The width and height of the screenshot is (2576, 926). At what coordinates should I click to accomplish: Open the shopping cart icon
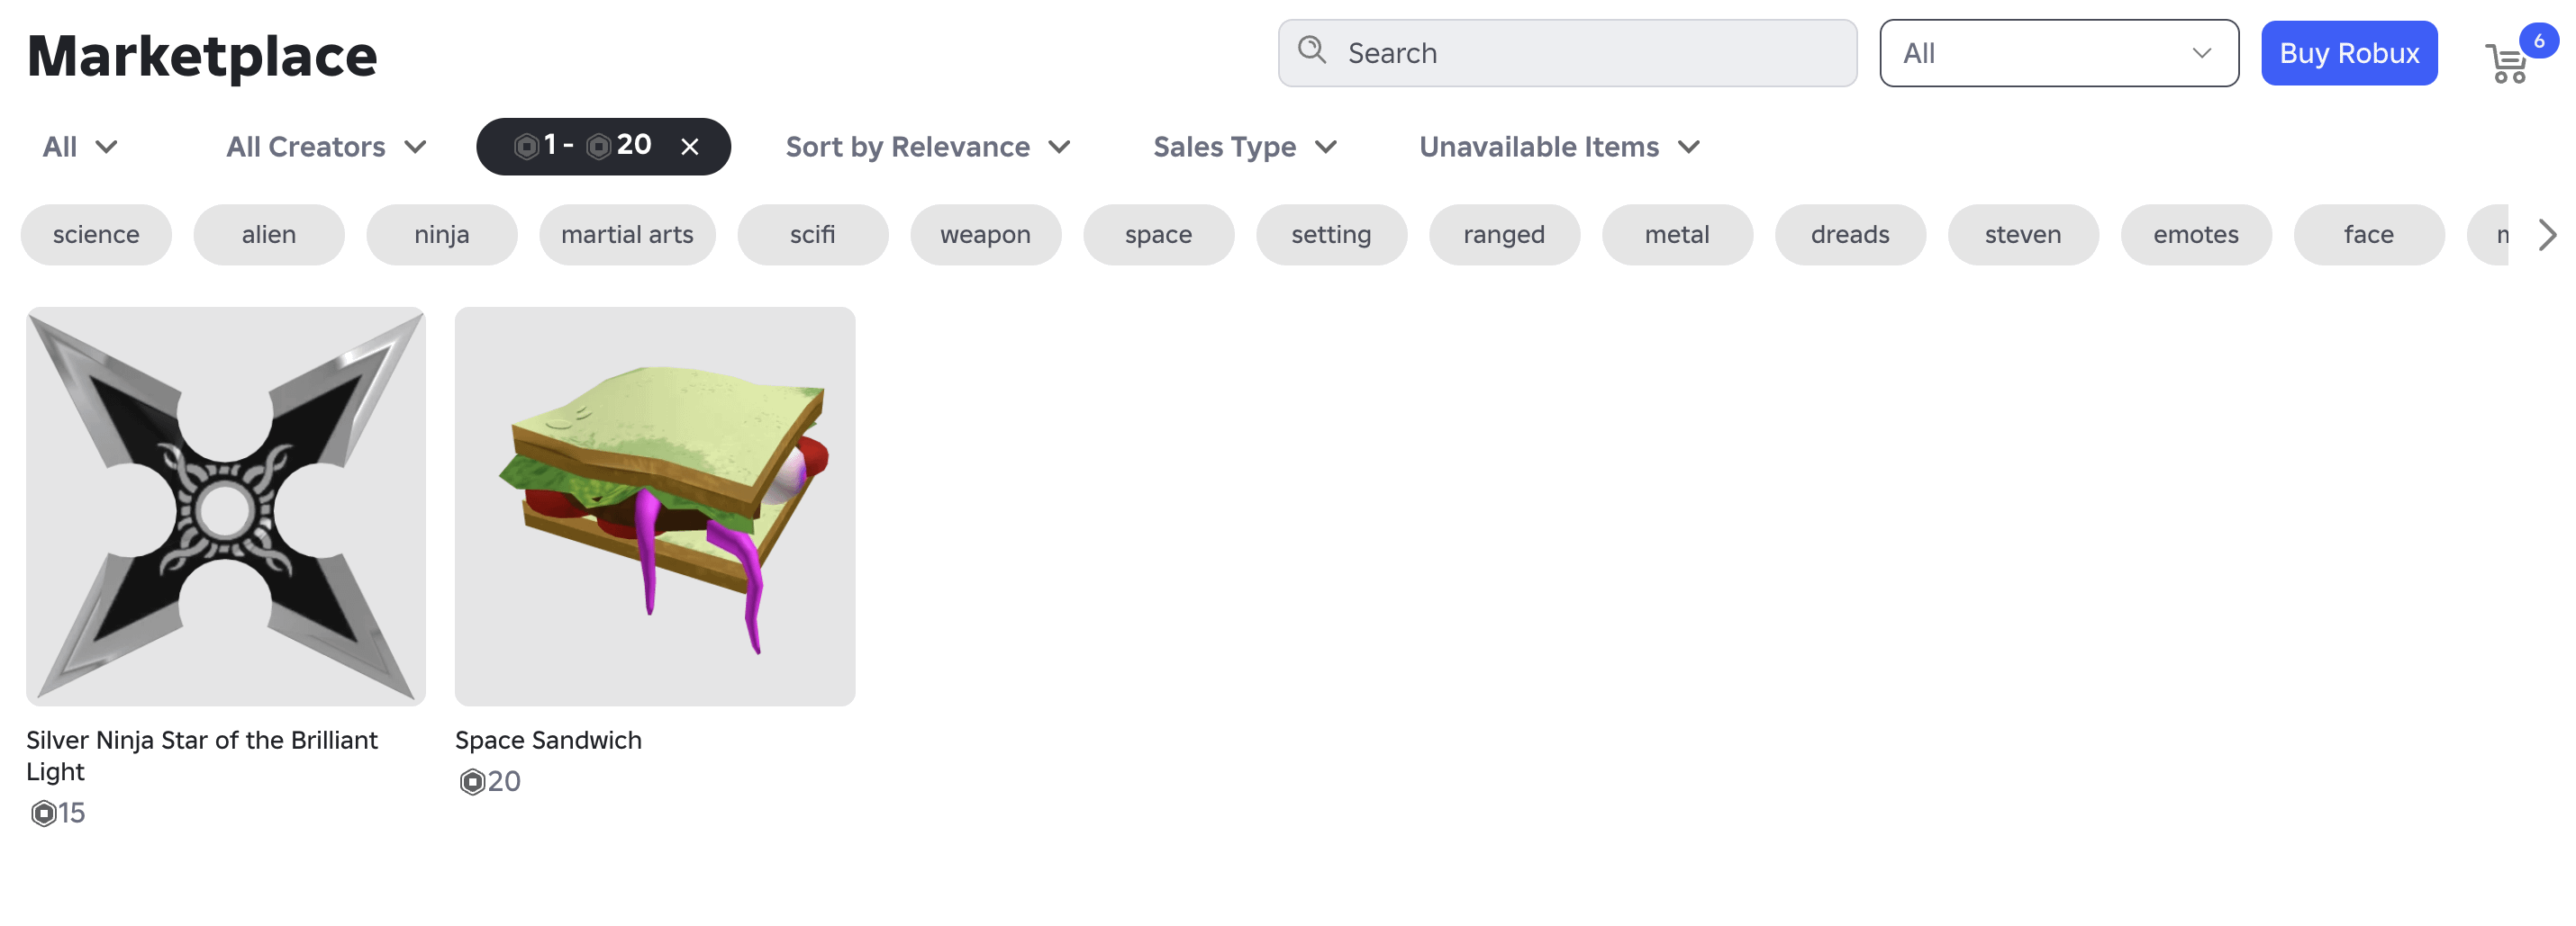(x=2506, y=64)
